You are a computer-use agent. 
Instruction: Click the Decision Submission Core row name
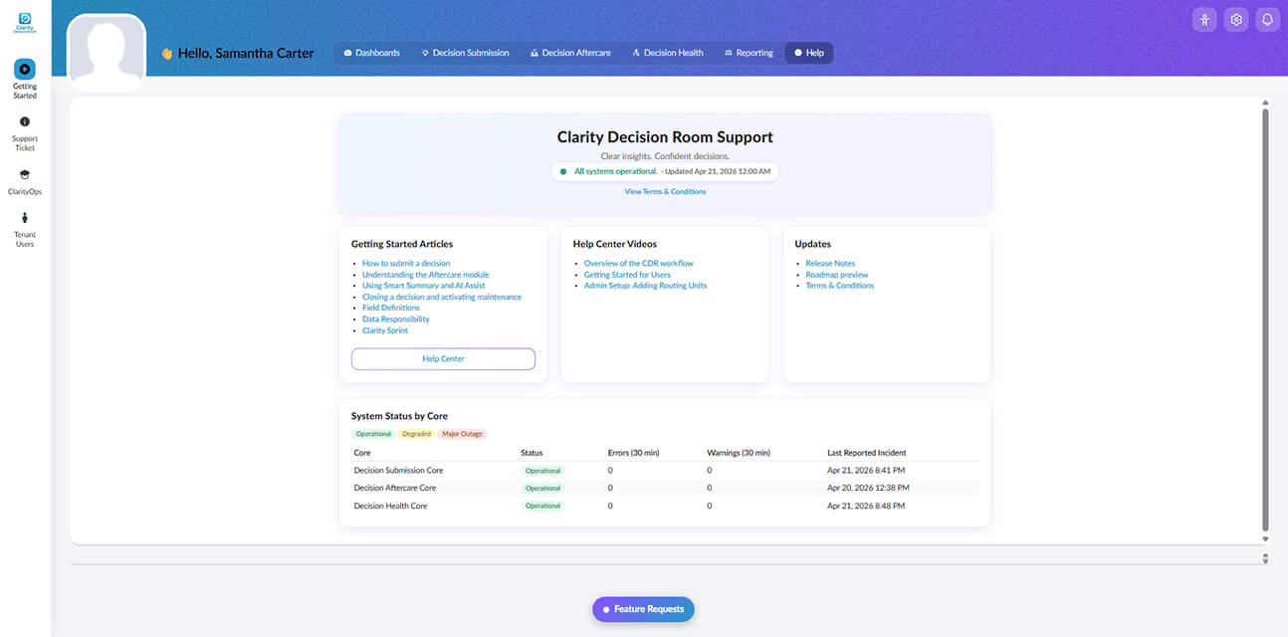398,470
